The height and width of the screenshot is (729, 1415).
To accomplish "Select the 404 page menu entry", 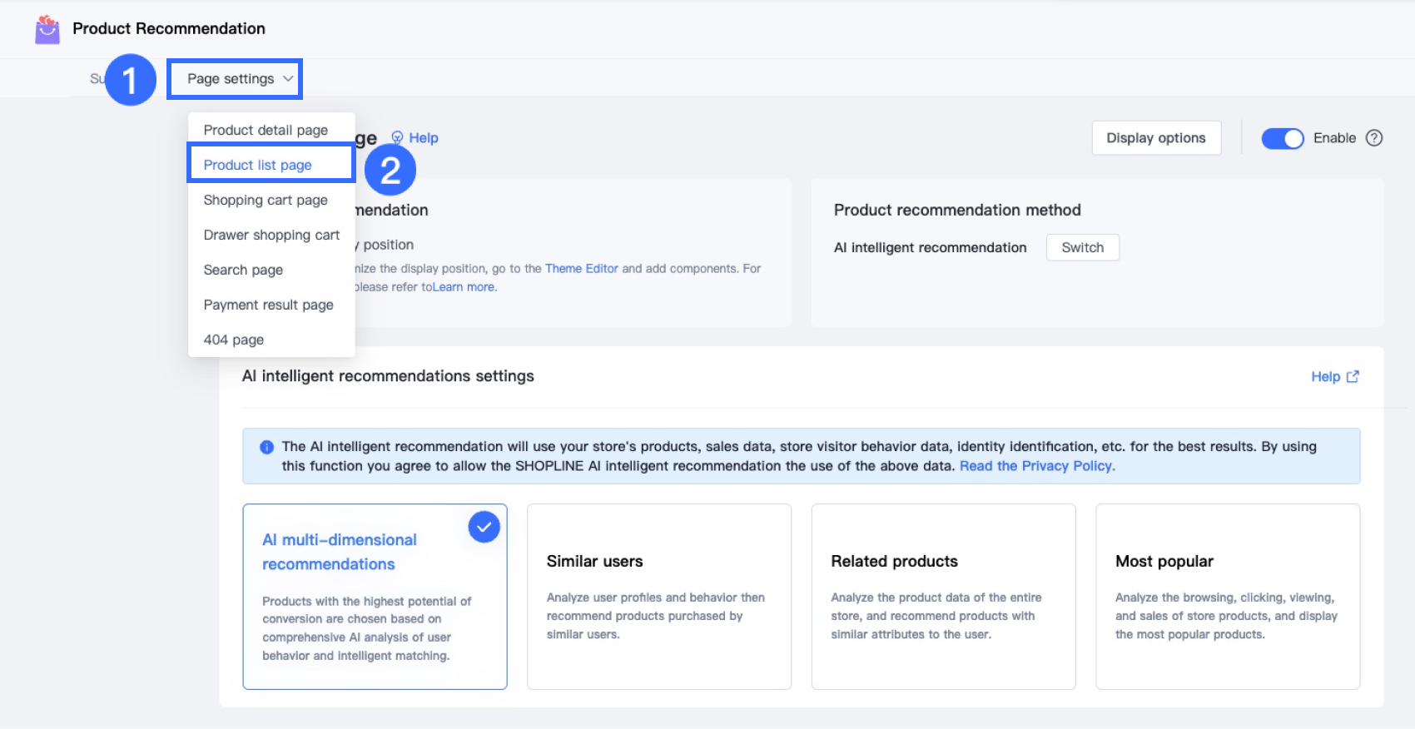I will pyautogui.click(x=234, y=340).
